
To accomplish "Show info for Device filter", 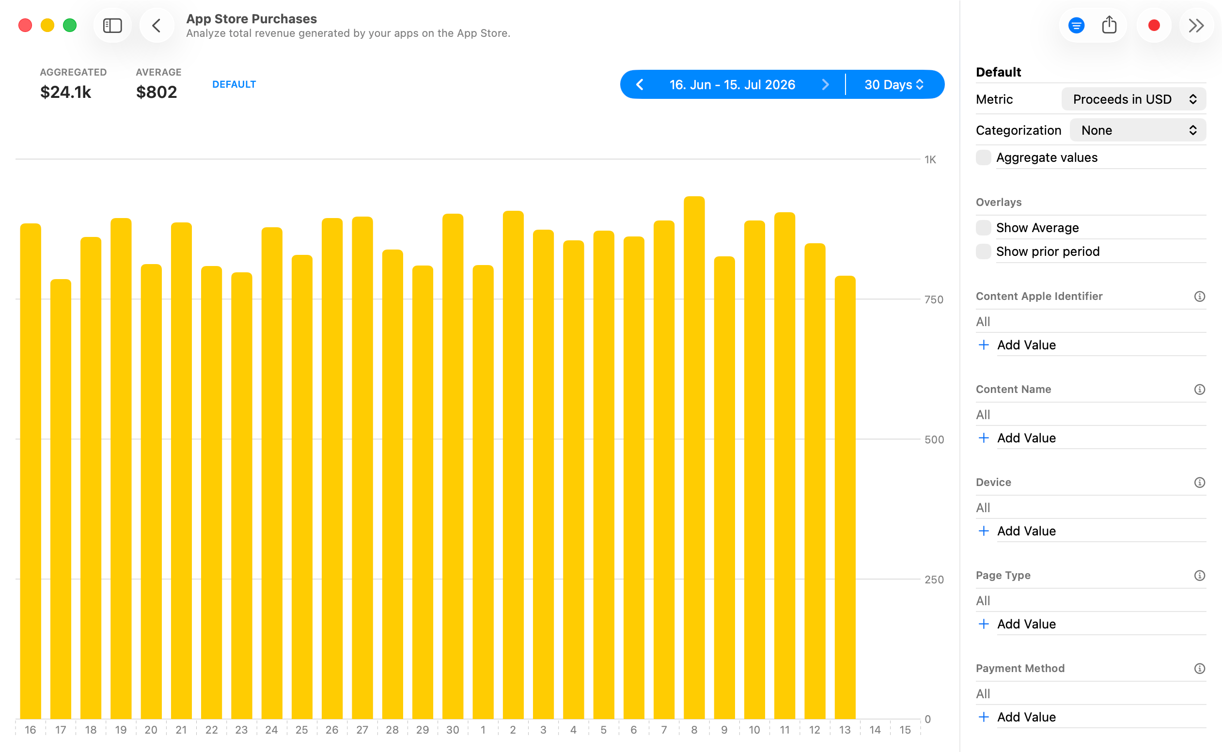I will point(1200,483).
